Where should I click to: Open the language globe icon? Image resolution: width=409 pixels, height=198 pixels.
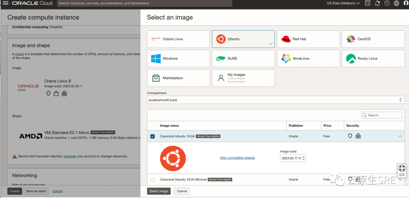pyautogui.click(x=397, y=3)
